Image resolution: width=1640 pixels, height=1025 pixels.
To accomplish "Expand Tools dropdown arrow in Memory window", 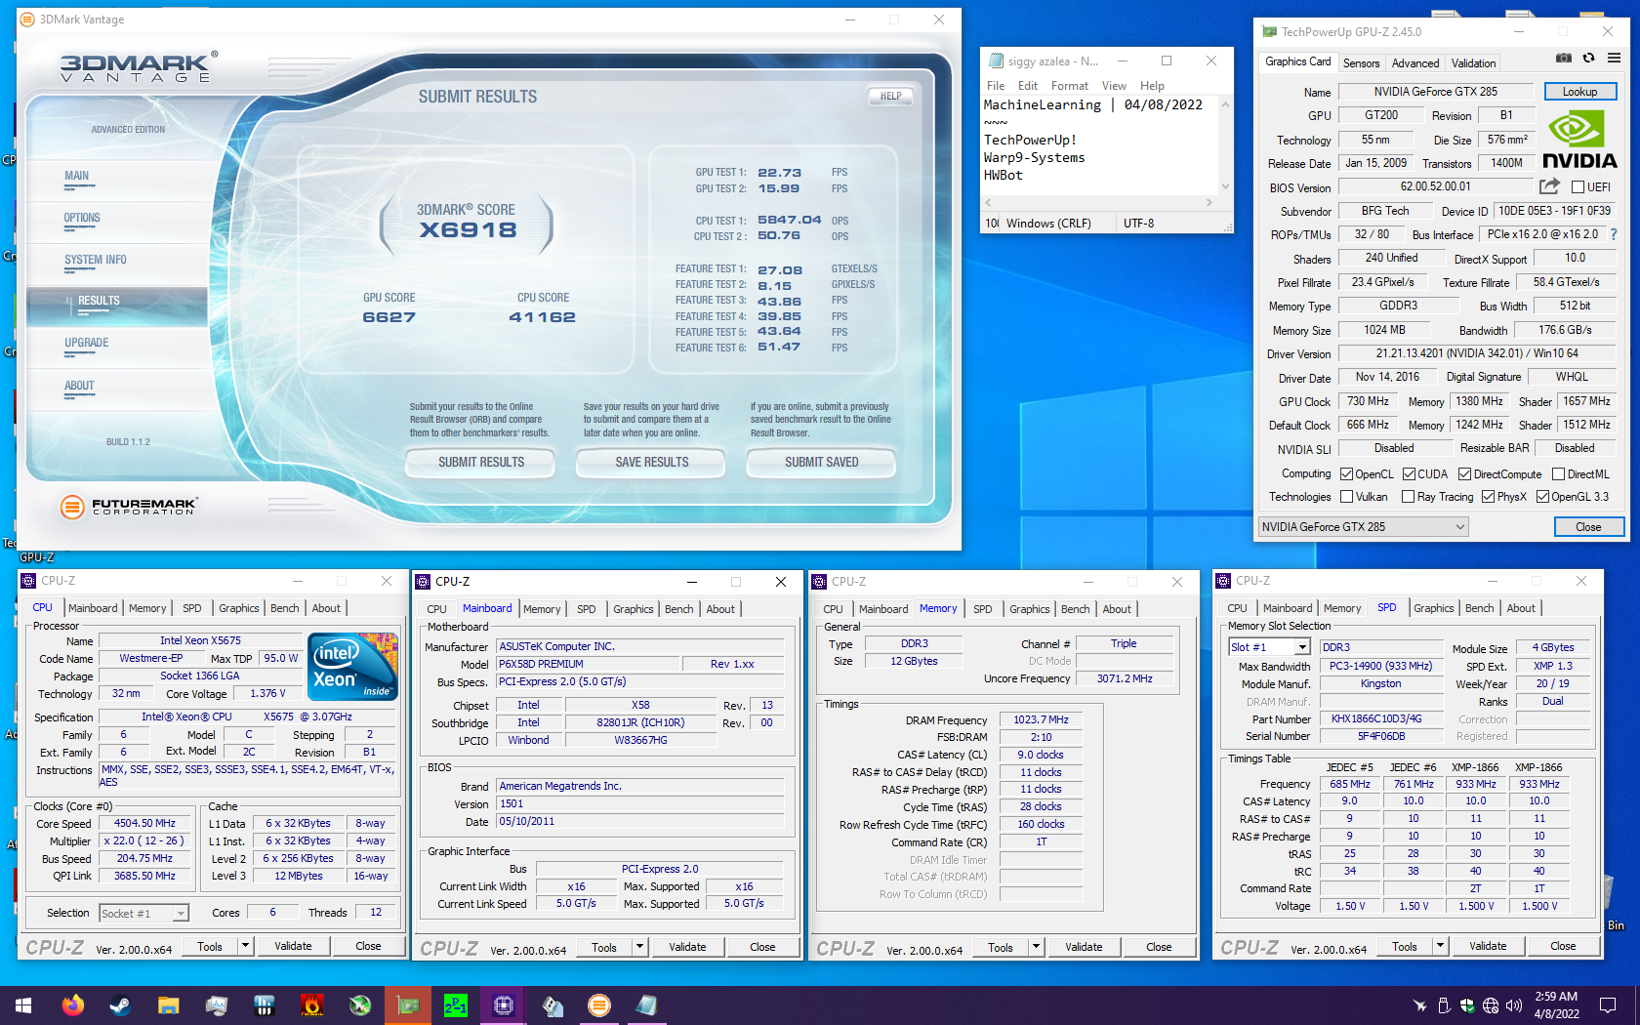I will 1036,947.
